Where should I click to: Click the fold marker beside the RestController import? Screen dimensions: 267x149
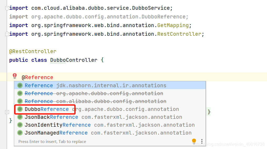point(7,34)
